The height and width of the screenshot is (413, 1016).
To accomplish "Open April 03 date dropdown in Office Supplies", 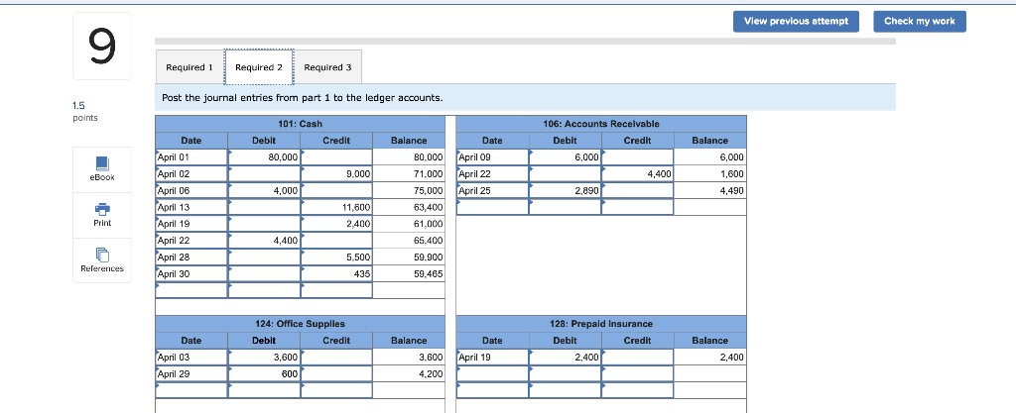I will [191, 358].
